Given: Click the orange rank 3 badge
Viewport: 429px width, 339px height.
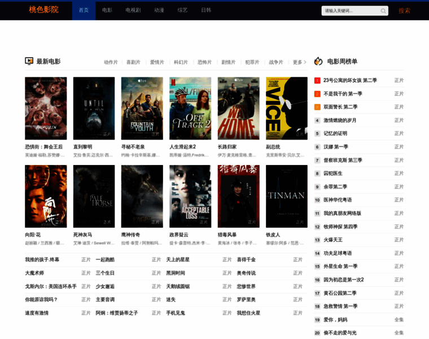Looking at the screenshot, I should coord(317,107).
